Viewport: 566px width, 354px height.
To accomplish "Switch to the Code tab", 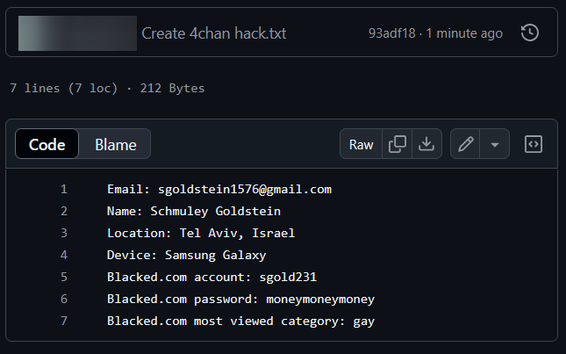I will click(47, 144).
